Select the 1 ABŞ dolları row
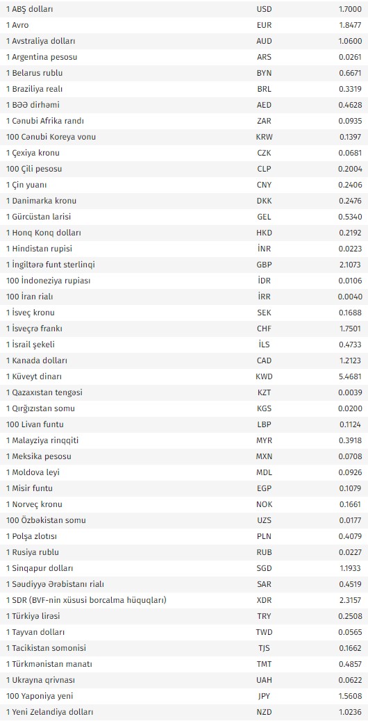Viewport: 368px width, 721px height. [x=184, y=9]
